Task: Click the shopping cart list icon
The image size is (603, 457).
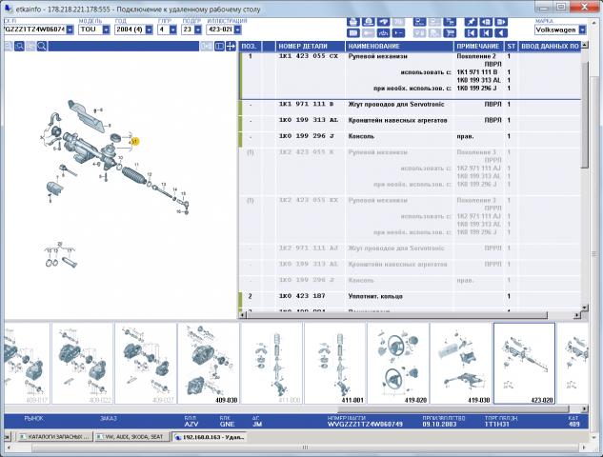Action: click(450, 22)
